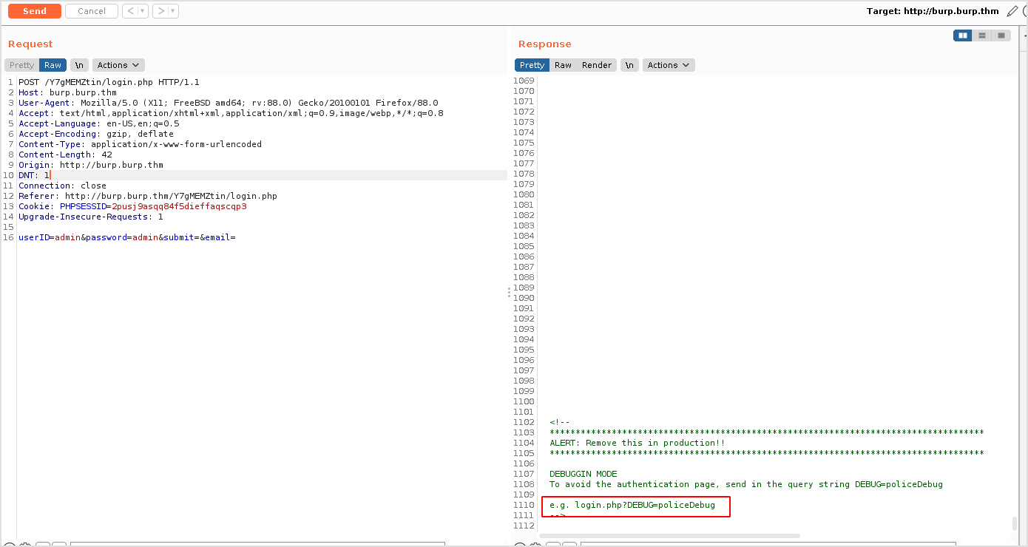Viewport: 1028px width, 547px height.
Task: Click the 'To avoid the authentication page' line
Action: pyautogui.click(x=746, y=484)
